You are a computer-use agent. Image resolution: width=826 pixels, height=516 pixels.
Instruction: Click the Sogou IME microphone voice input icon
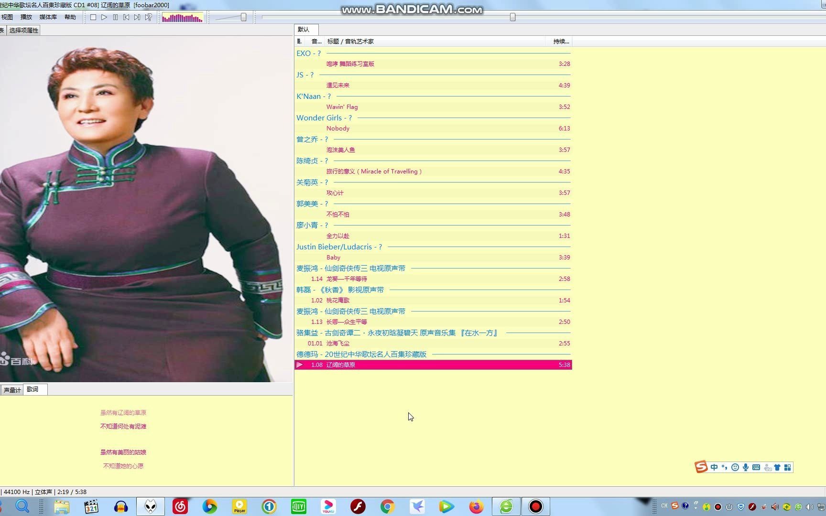click(746, 467)
